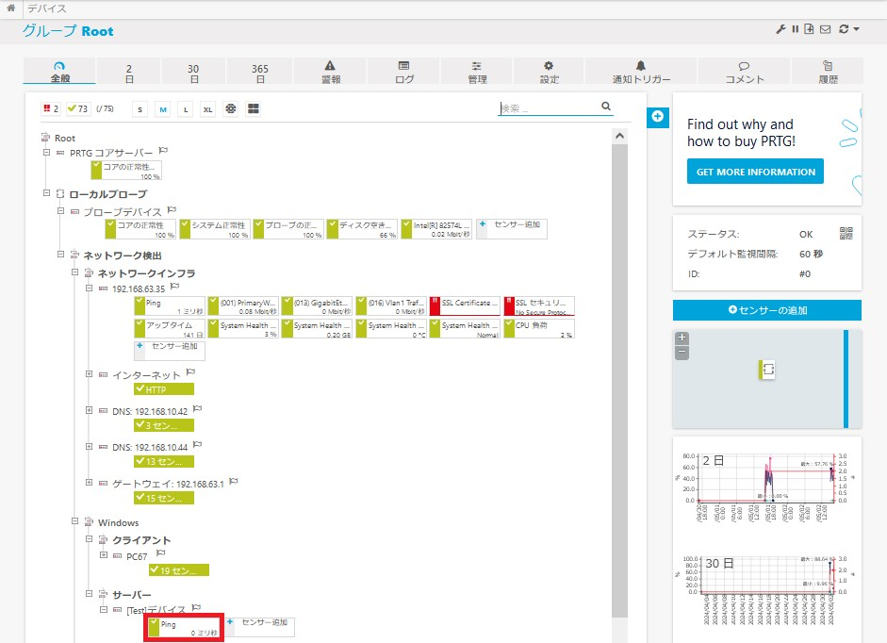Viewport: 887px width, 643px height.
Task: Expand the PC67 device
Action: click(104, 554)
